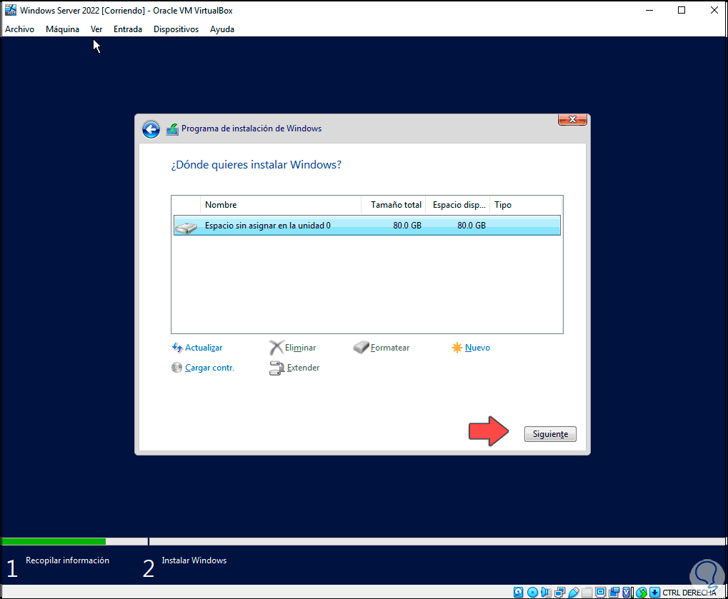
Task: Click the keyboard capture arrow icon
Action: click(654, 592)
